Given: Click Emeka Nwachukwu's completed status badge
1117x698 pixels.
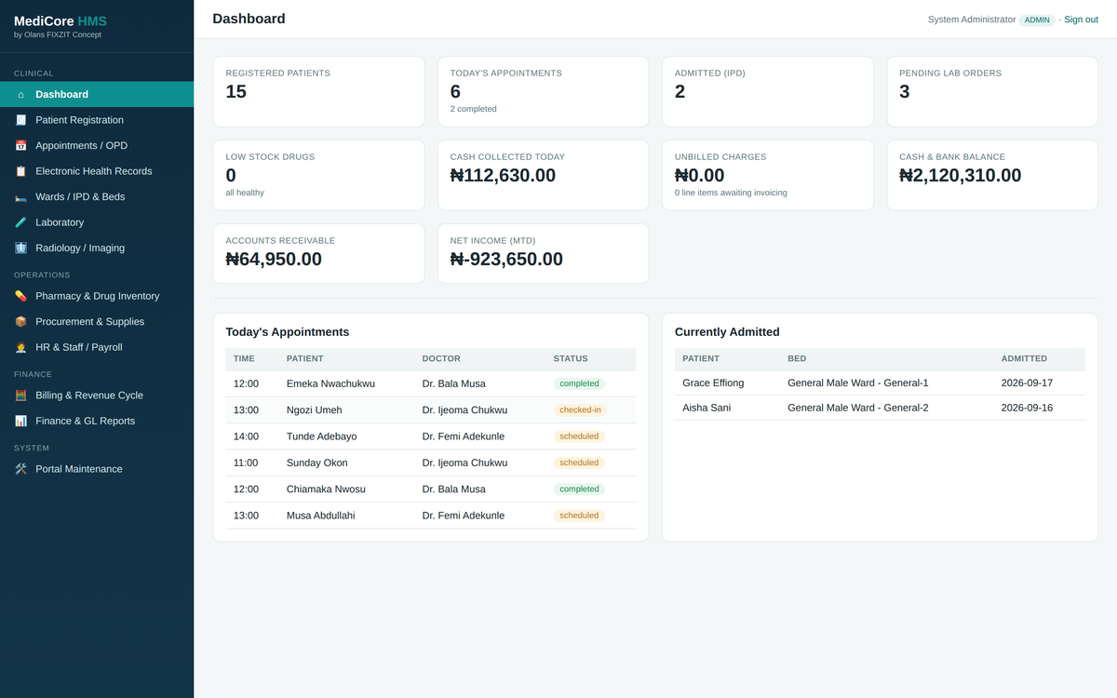Looking at the screenshot, I should tap(579, 383).
